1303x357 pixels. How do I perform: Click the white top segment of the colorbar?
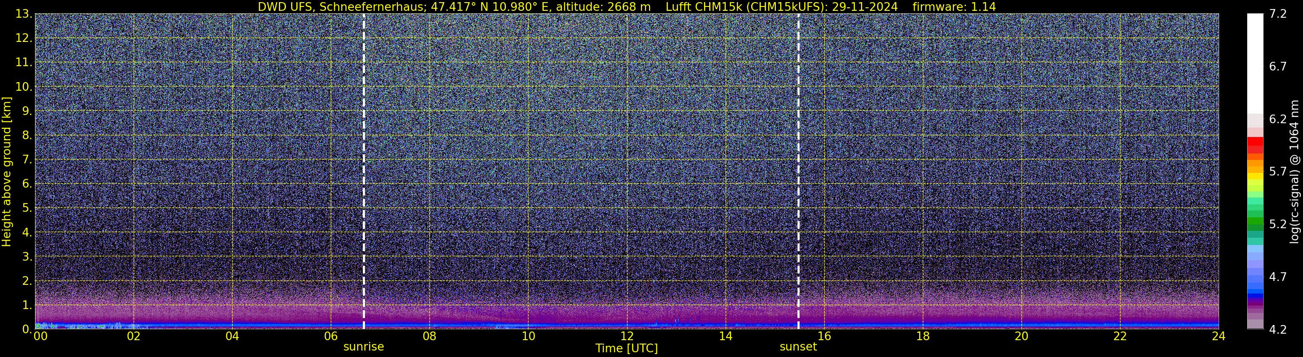[1255, 63]
